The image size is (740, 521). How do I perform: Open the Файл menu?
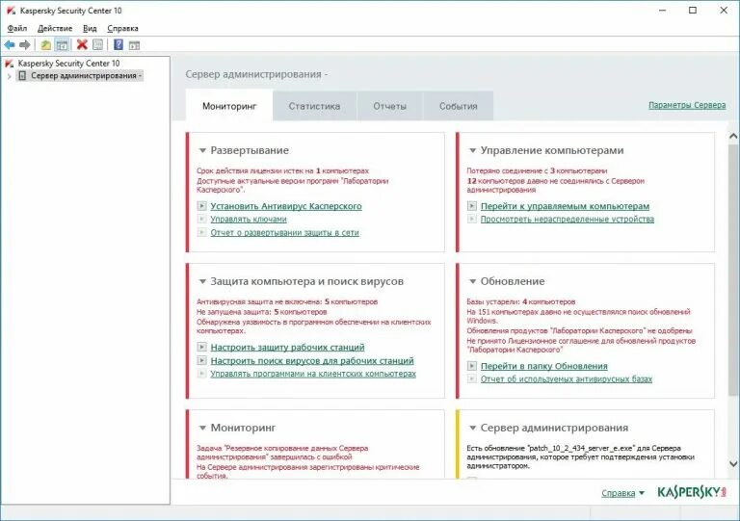(x=17, y=28)
